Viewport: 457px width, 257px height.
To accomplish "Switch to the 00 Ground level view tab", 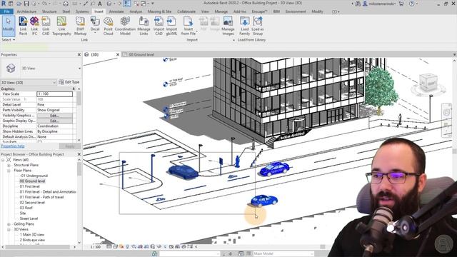I will click(141, 54).
